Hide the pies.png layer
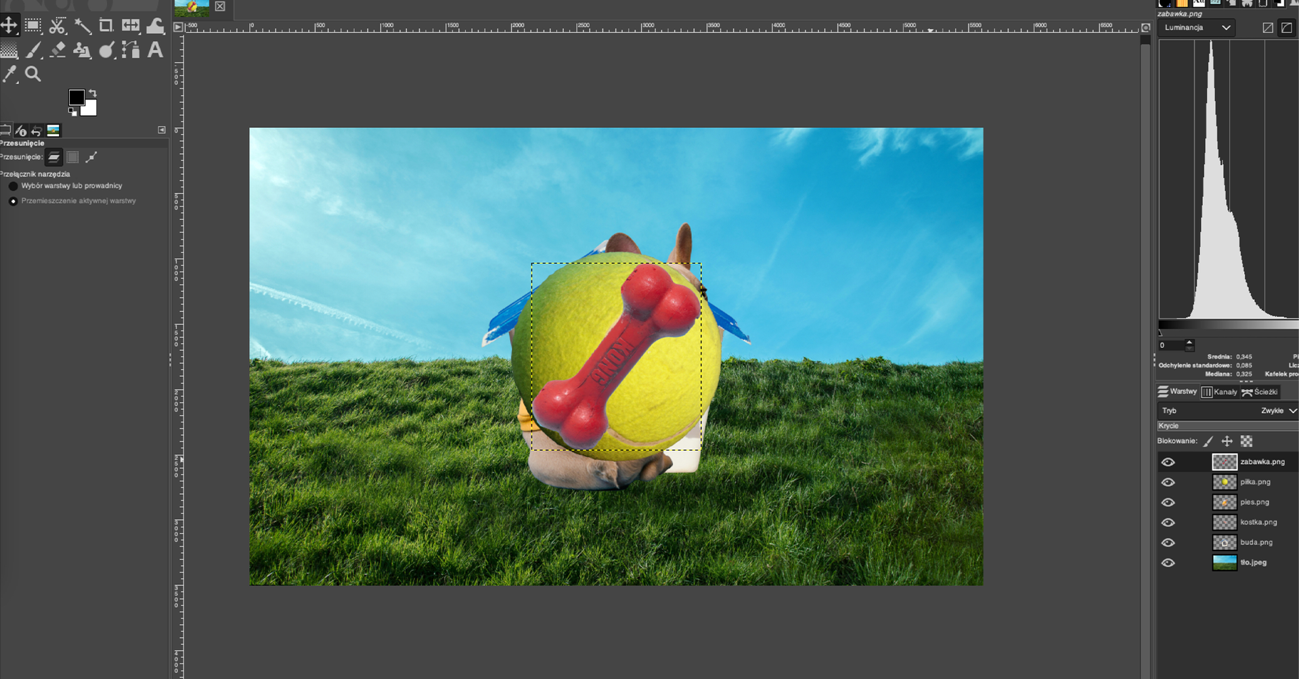This screenshot has width=1299, height=679. [x=1168, y=502]
